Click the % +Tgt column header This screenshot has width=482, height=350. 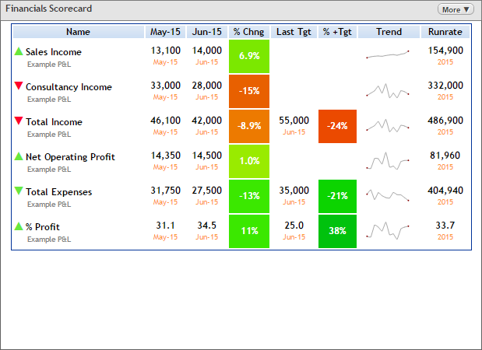337,32
